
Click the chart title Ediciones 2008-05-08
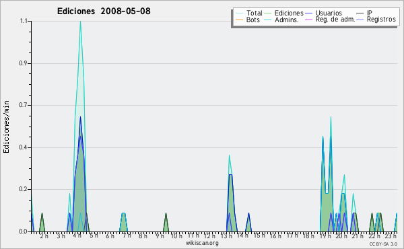tap(104, 11)
